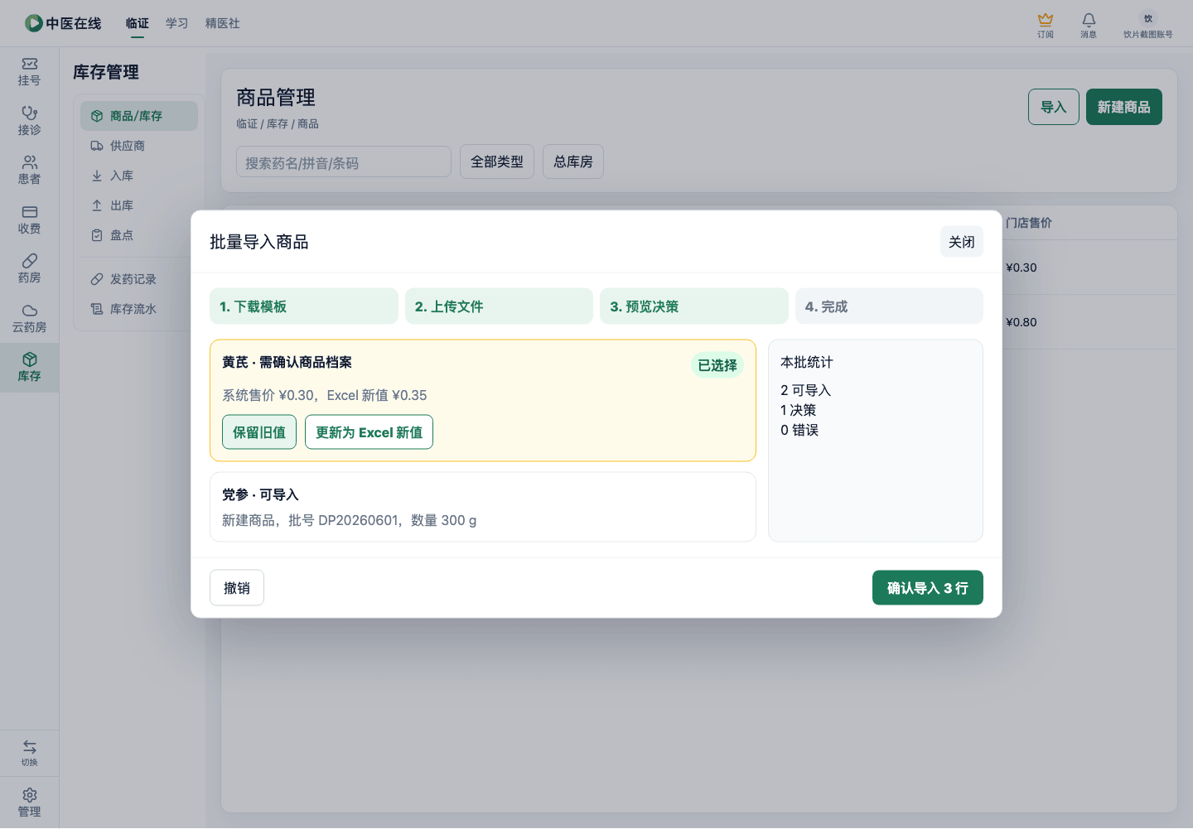
Task: Click the 中医在线 logo icon
Action: pos(34,23)
